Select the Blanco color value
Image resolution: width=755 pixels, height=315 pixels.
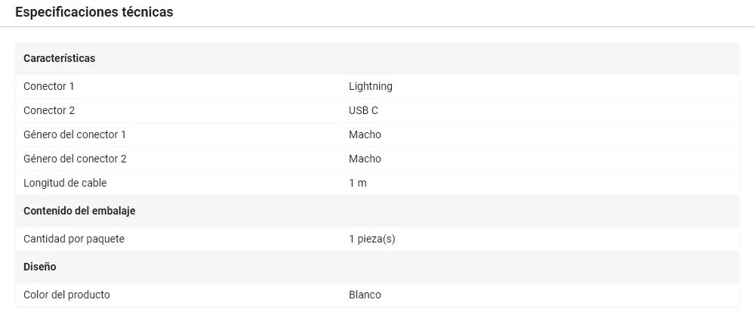pos(365,295)
